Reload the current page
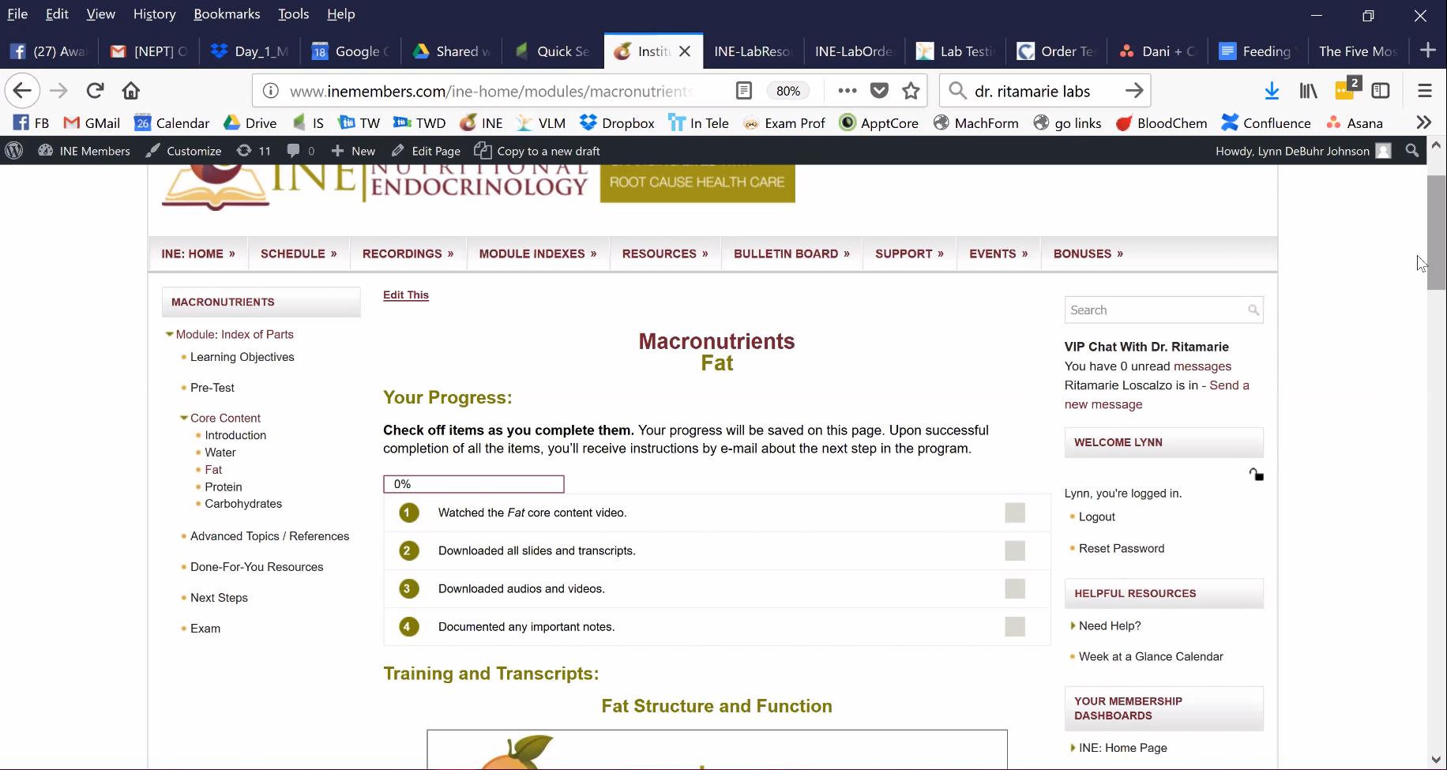Screen dimensions: 1447x770 [x=96, y=91]
